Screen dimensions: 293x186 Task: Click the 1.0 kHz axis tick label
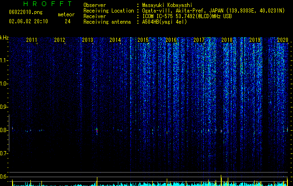tap(4, 84)
